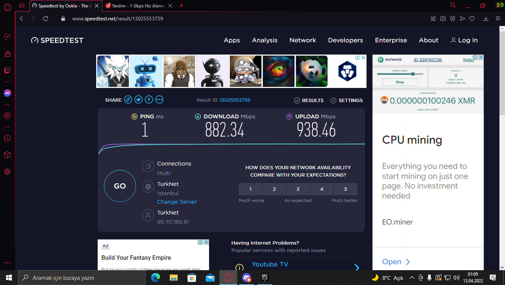View site security lock info
This screenshot has width=505, height=285.
click(x=63, y=19)
